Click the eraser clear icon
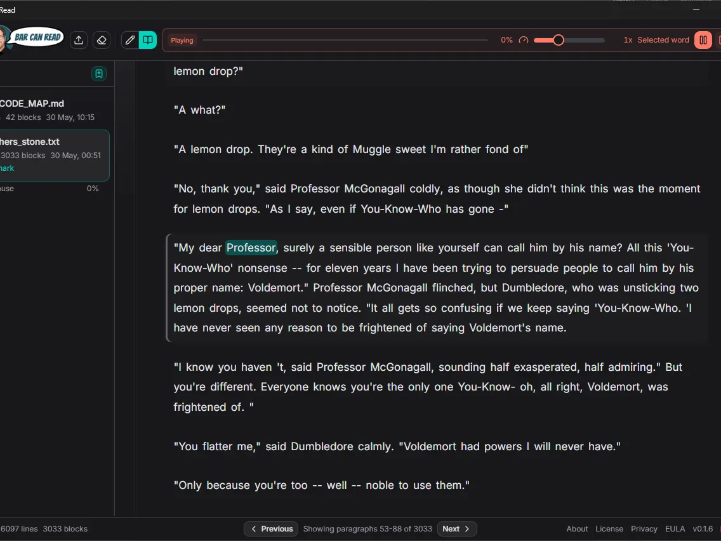The width and height of the screenshot is (721, 541). coord(102,40)
